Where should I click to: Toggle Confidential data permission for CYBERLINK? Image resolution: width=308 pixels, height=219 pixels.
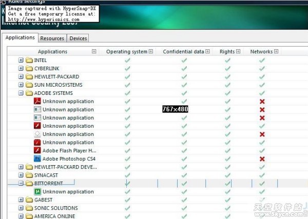pos(184,69)
